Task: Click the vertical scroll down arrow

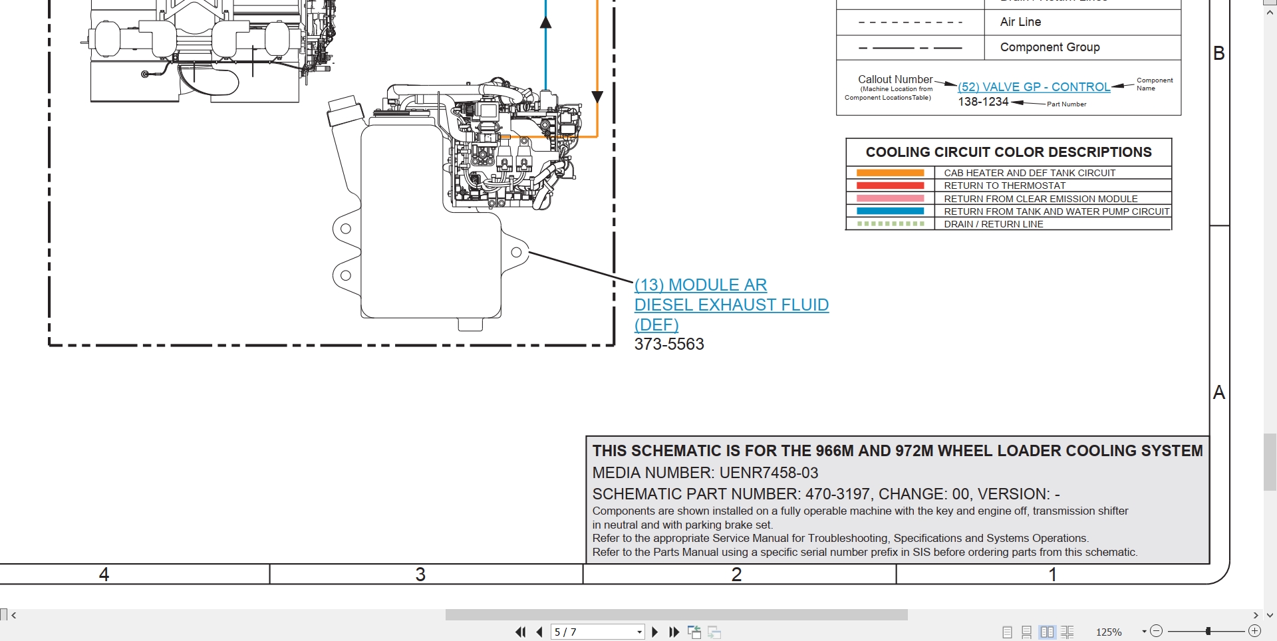Action: click(1270, 615)
